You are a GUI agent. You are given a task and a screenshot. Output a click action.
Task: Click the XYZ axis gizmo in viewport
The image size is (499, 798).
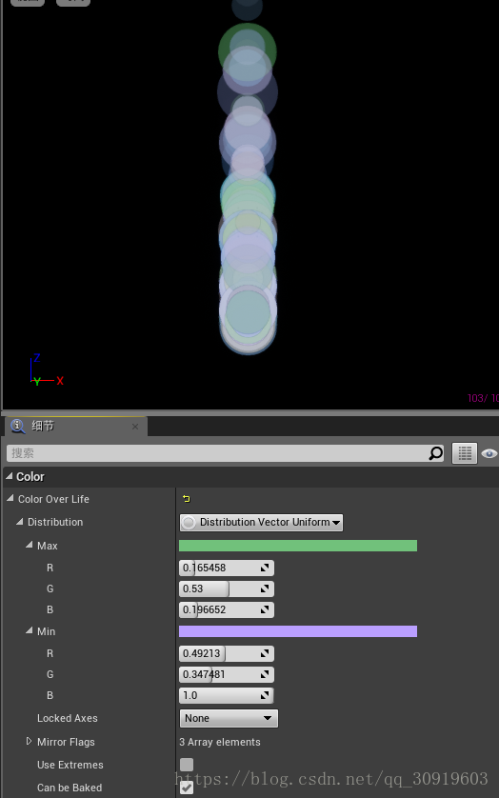pos(46,370)
